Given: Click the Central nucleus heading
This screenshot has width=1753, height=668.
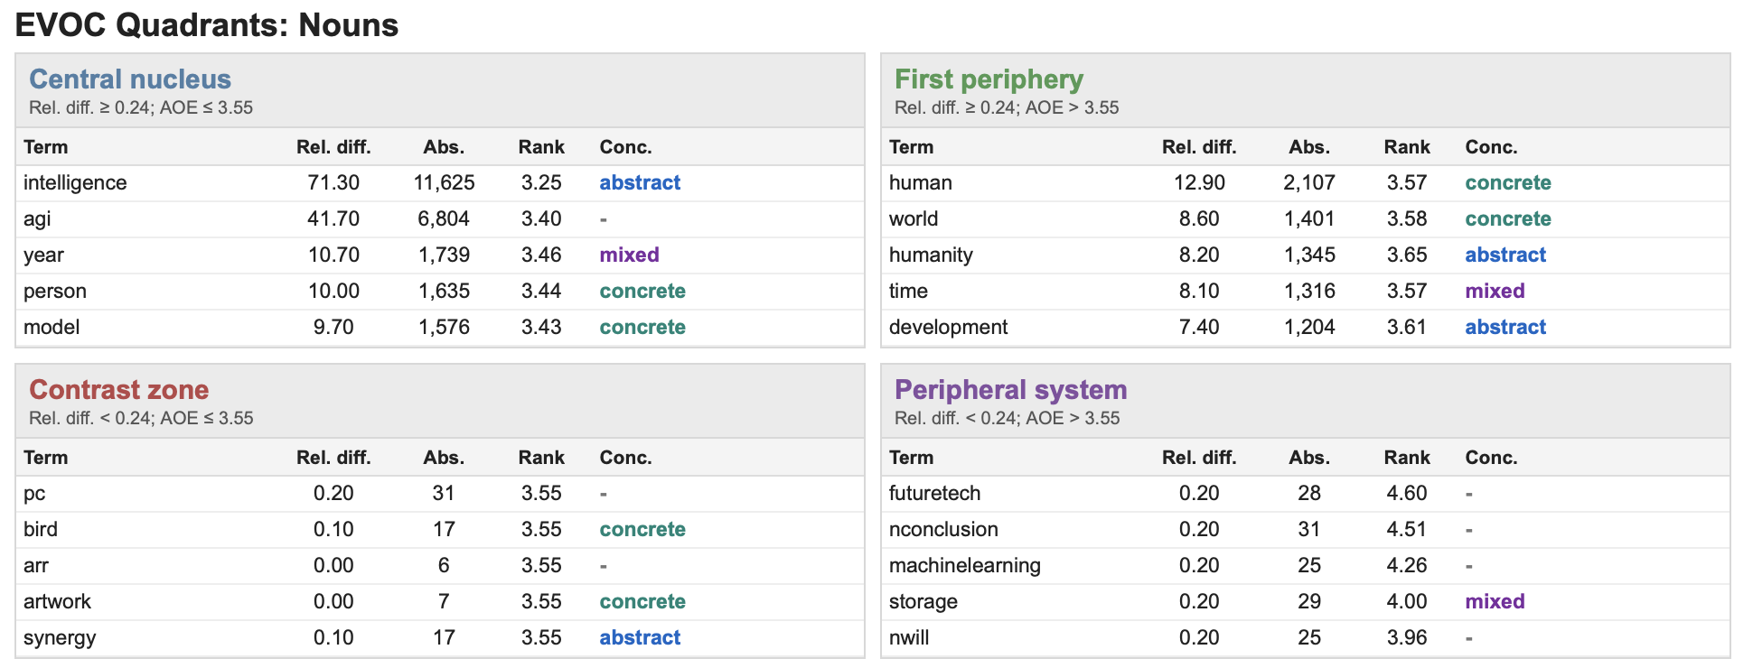Looking at the screenshot, I should click(130, 79).
